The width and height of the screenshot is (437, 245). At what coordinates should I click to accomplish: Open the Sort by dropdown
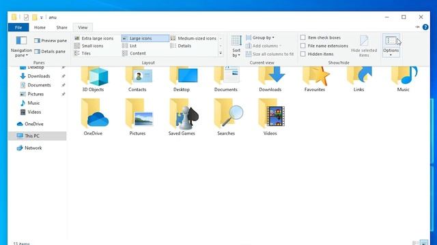coord(236,46)
